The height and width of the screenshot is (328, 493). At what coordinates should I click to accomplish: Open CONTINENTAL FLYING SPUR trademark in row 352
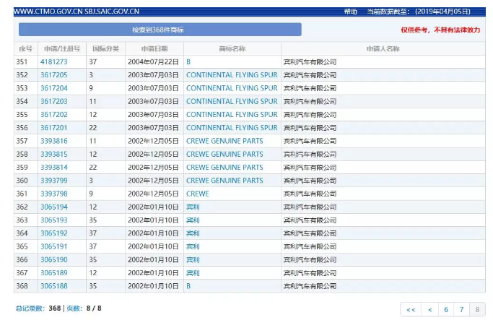(x=231, y=75)
